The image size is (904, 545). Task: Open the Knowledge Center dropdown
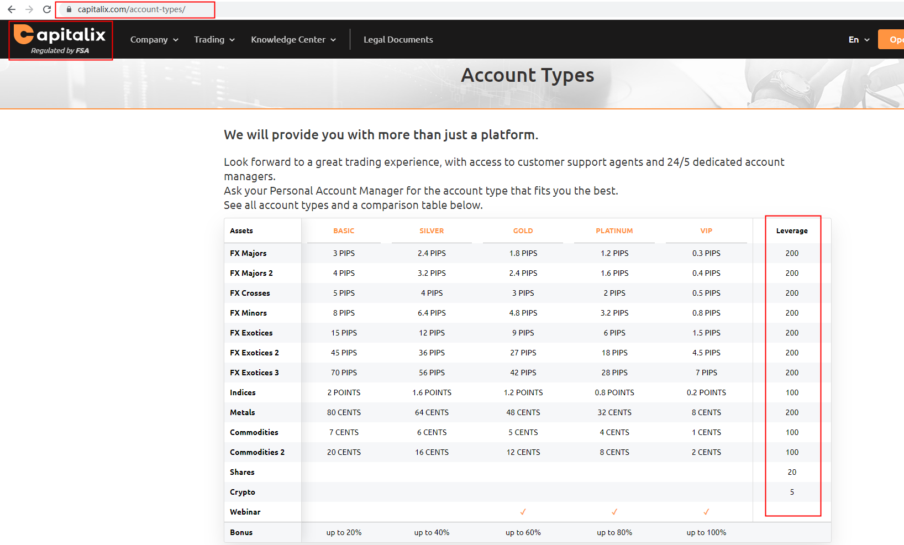[293, 40]
